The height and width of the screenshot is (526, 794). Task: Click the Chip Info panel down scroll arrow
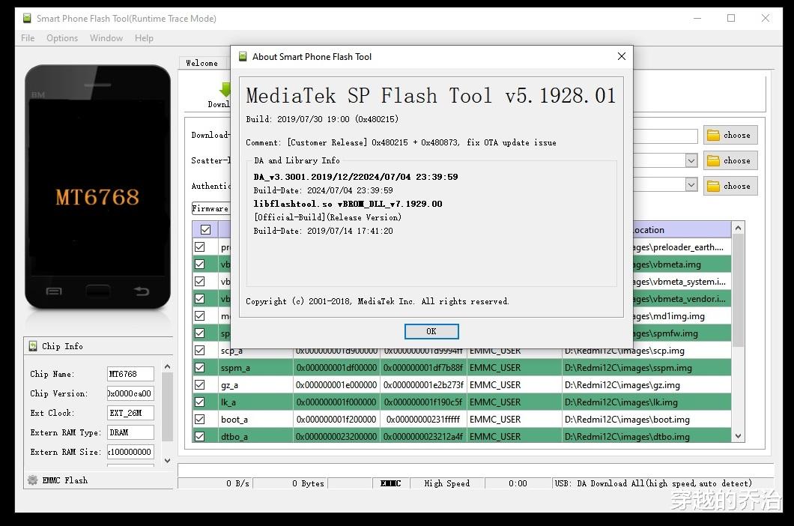pos(168,461)
